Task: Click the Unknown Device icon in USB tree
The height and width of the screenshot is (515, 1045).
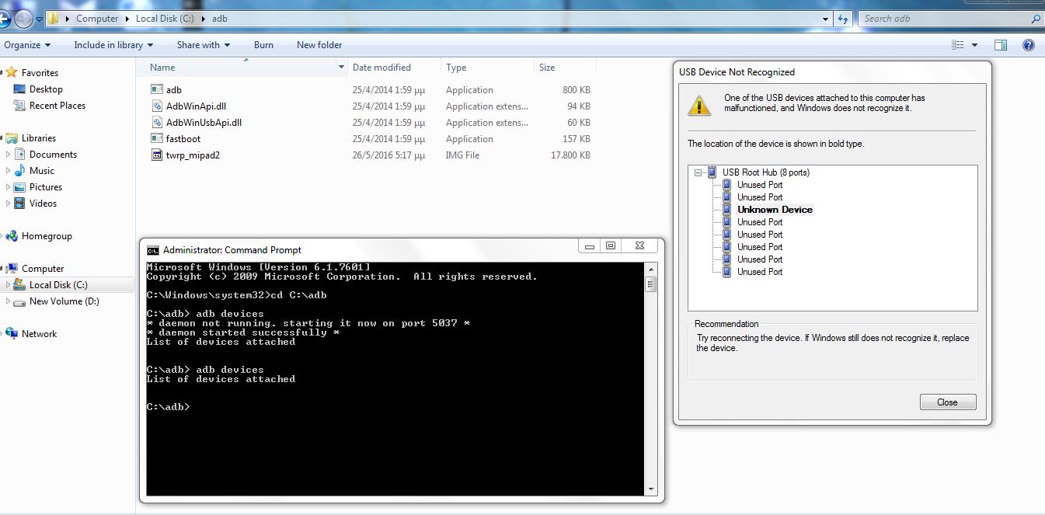Action: click(x=726, y=210)
